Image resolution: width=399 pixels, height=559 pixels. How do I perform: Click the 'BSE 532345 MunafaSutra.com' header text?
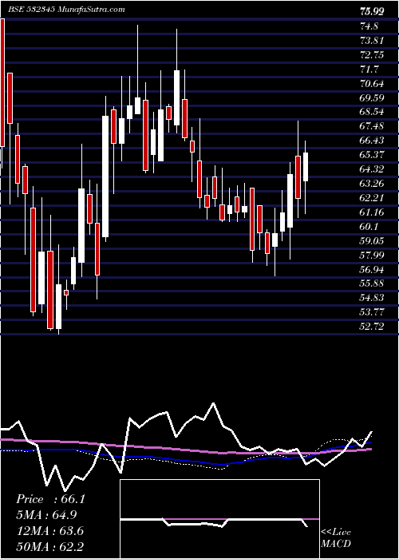pyautogui.click(x=66, y=10)
